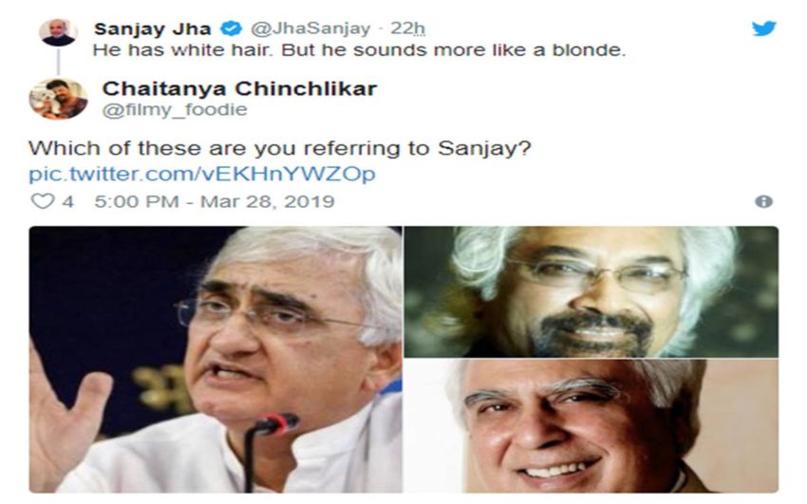Open the bottom right photo of smiling man

click(x=591, y=426)
